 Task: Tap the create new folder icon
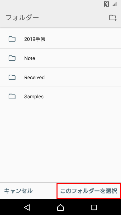[113, 18]
